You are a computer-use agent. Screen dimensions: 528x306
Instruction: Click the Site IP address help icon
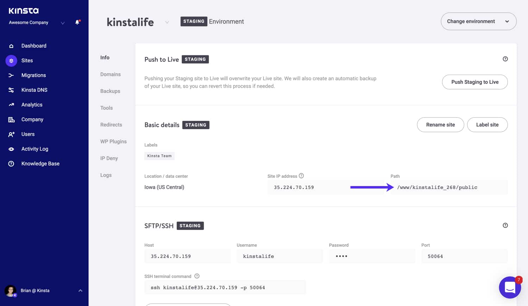point(302,176)
